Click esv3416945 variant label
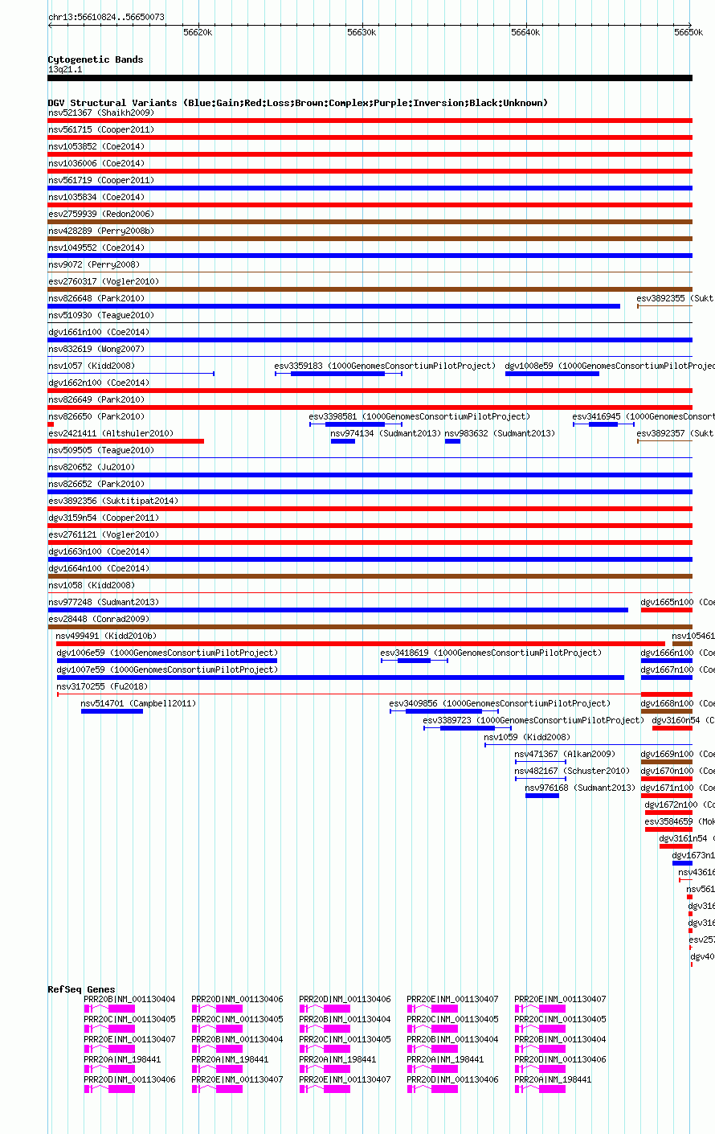The width and height of the screenshot is (715, 1134). point(643,416)
